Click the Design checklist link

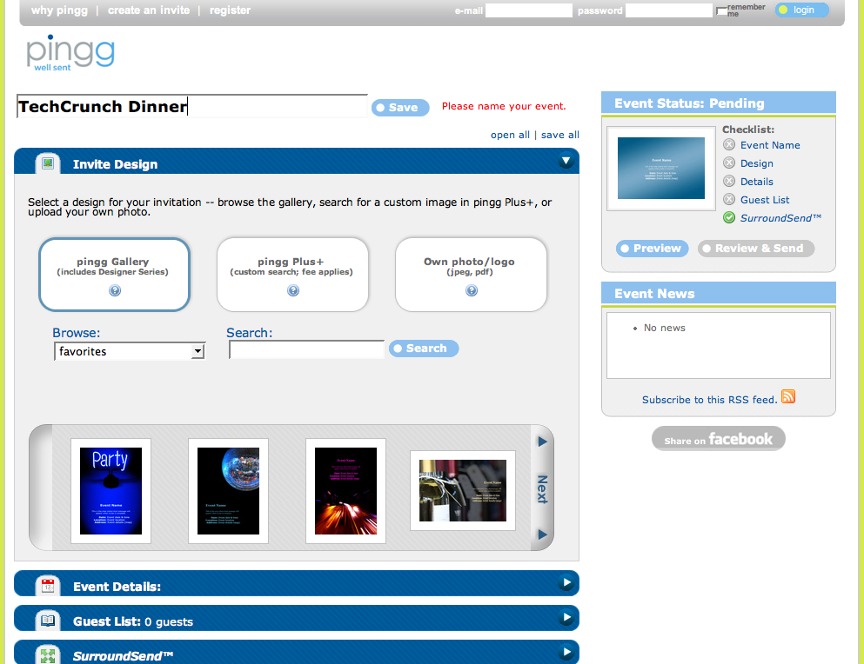coord(757,163)
